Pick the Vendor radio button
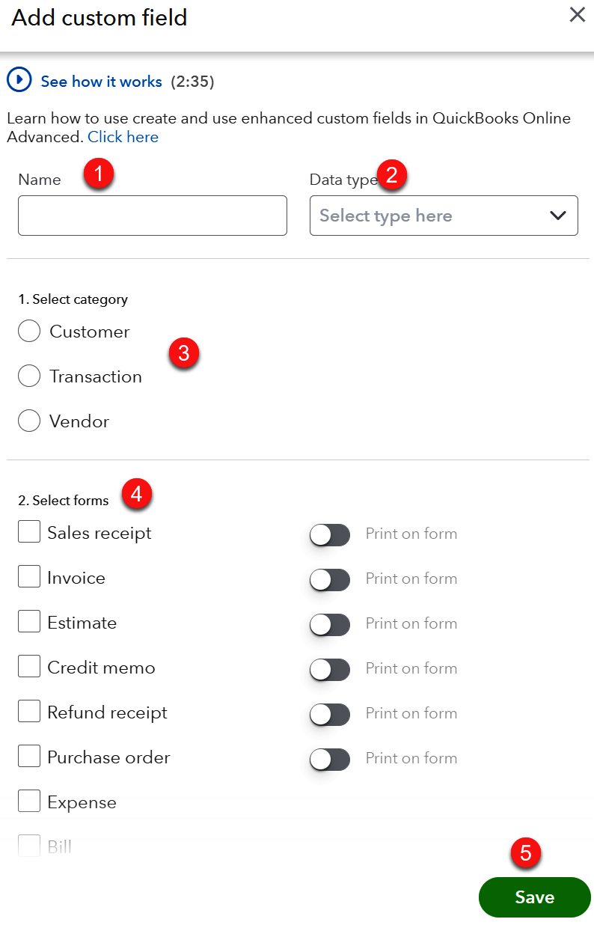594x925 pixels. [x=29, y=421]
